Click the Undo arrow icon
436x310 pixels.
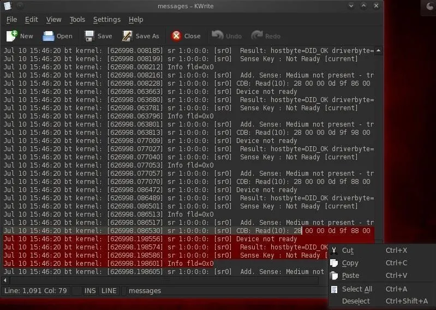coord(217,35)
